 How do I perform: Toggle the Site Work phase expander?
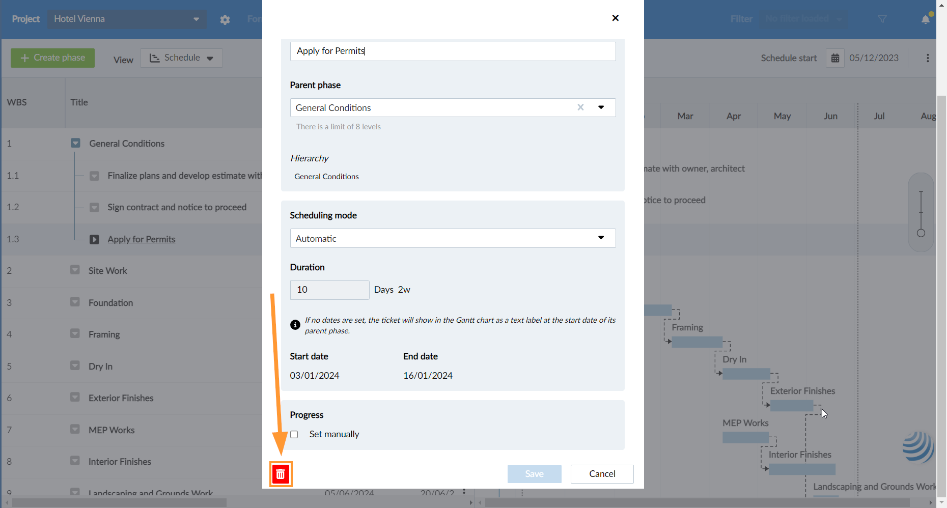[x=75, y=270]
